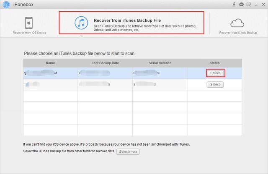Click the Serial Number column header
Screen dimensions: 268x174
[160, 63]
